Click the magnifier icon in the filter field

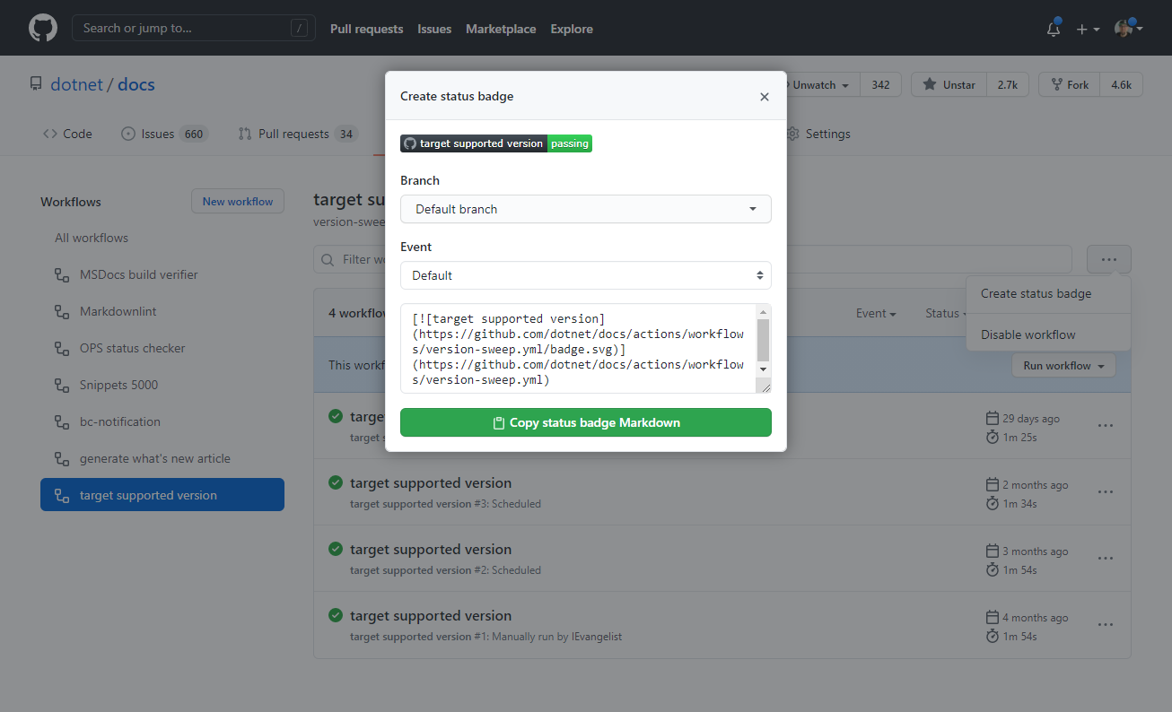(327, 258)
